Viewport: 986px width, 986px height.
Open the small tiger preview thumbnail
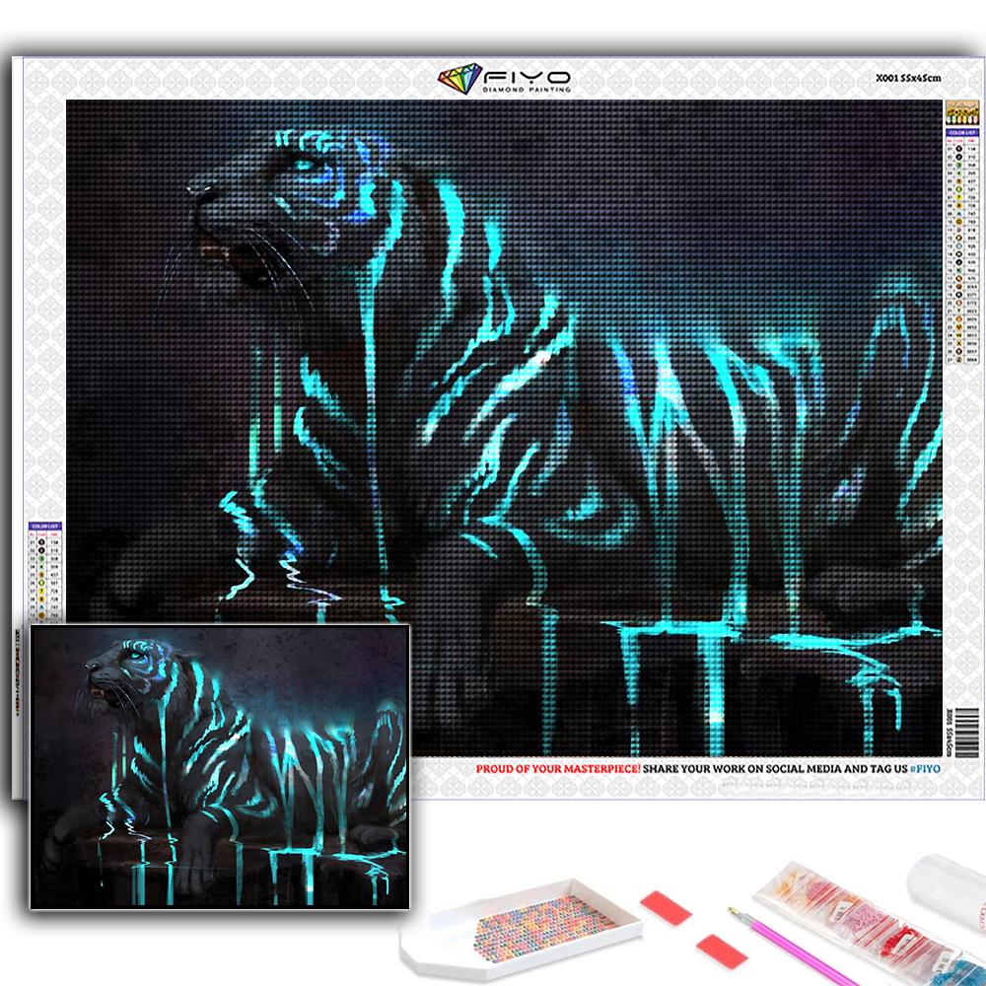[218, 765]
